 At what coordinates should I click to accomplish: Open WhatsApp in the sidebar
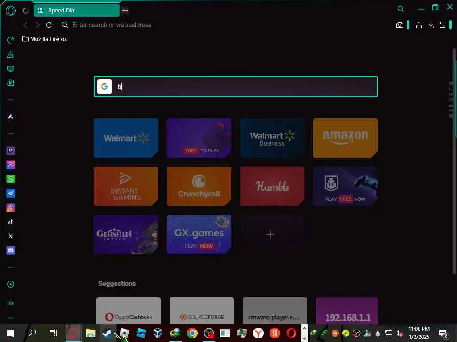click(x=11, y=179)
